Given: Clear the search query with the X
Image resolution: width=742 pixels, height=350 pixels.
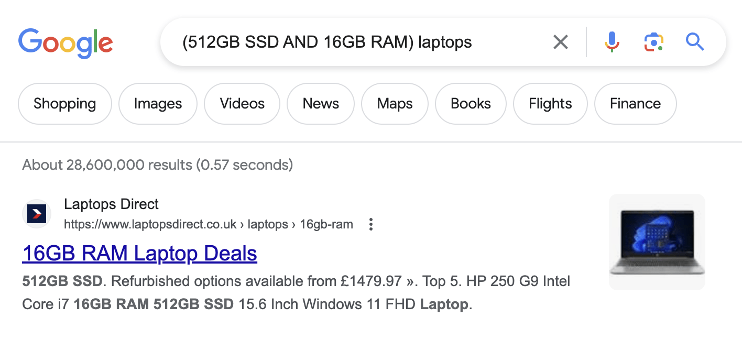Looking at the screenshot, I should 561,42.
